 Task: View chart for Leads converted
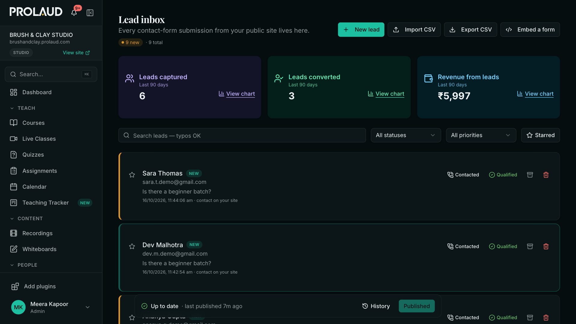(386, 94)
